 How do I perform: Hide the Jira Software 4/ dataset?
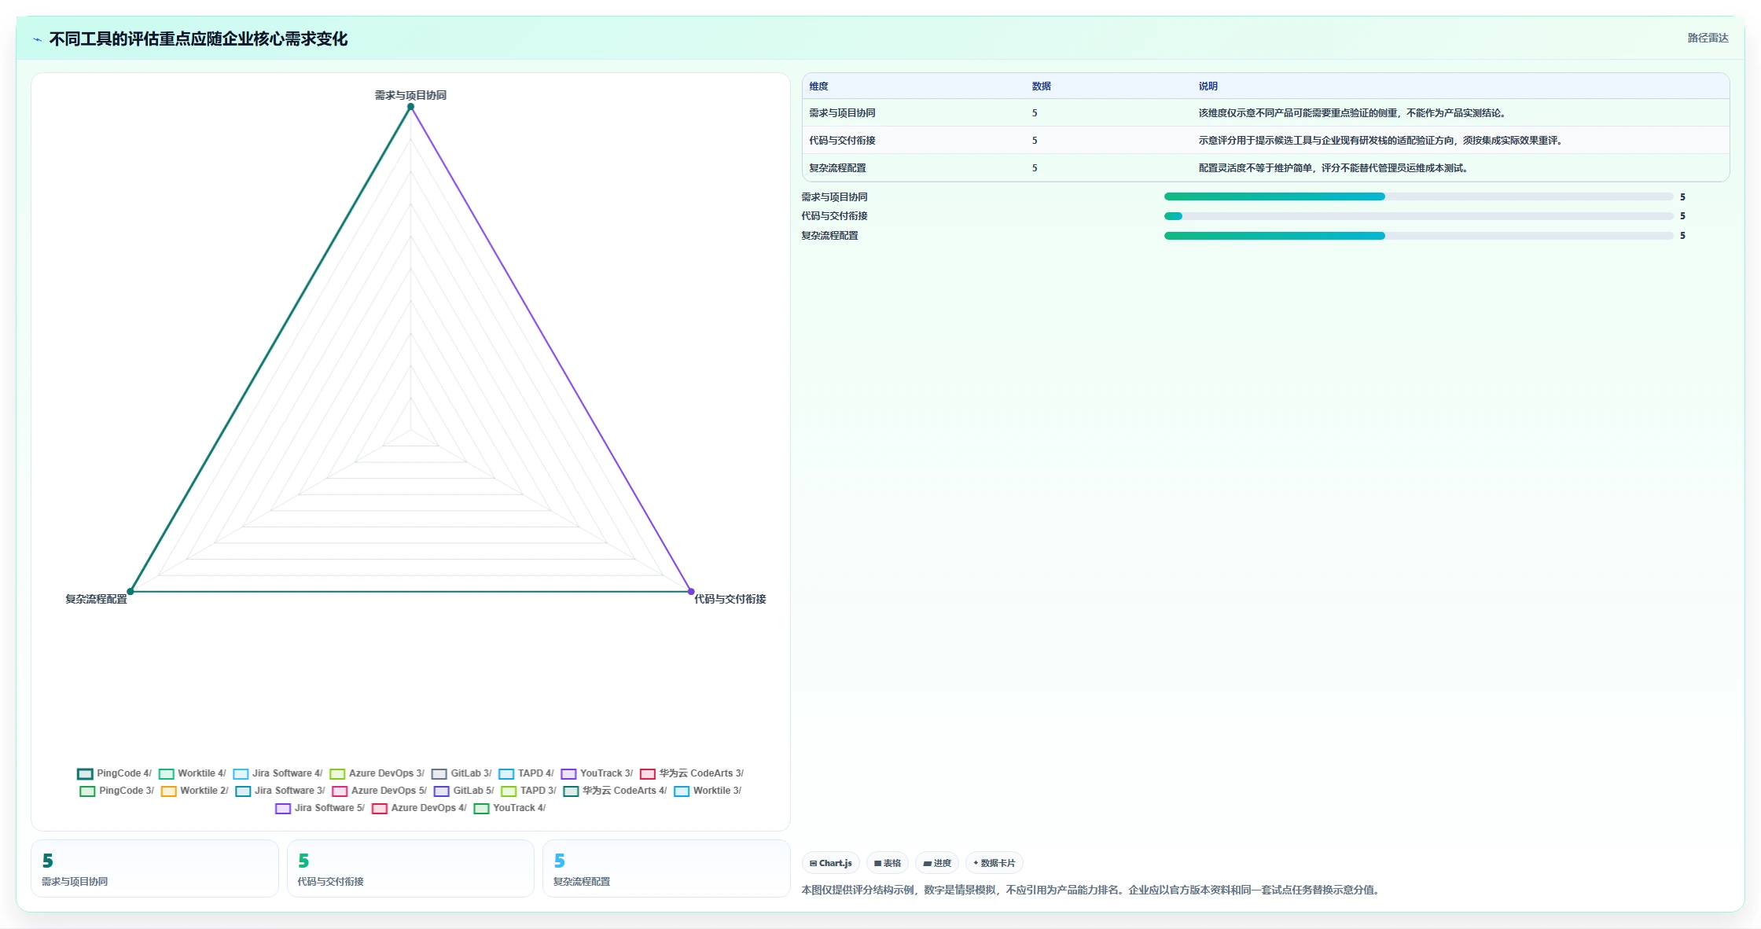(278, 773)
